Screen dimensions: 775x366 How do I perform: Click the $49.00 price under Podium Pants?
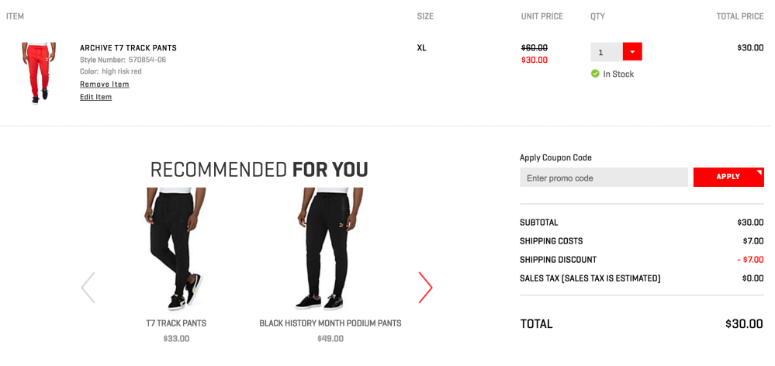click(x=330, y=339)
